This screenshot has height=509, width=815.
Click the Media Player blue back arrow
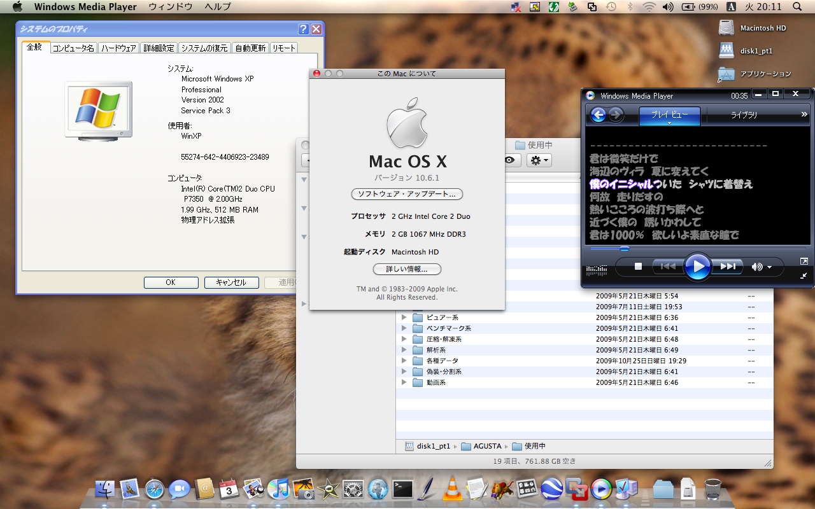(x=598, y=115)
